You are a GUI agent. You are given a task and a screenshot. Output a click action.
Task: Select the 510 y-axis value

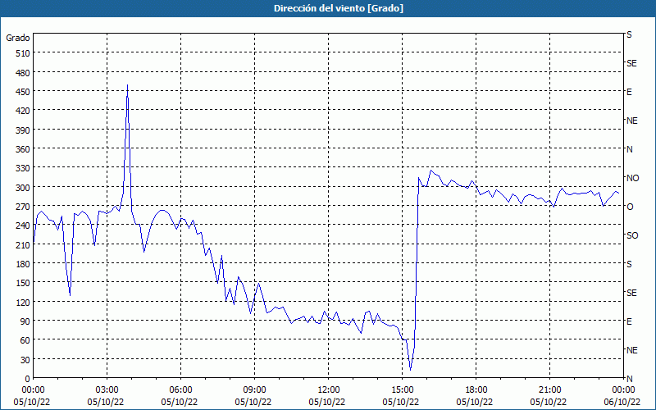point(24,53)
